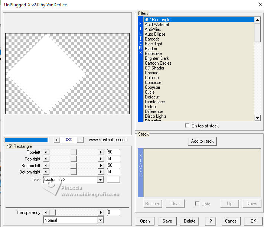Click the Transparency value input field
This screenshot has height=227, width=264.
click(114, 212)
